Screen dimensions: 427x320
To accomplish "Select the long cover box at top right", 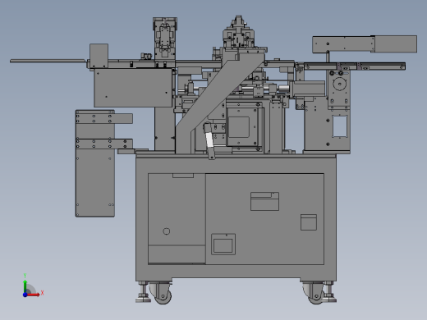I will pyautogui.click(x=365, y=44).
